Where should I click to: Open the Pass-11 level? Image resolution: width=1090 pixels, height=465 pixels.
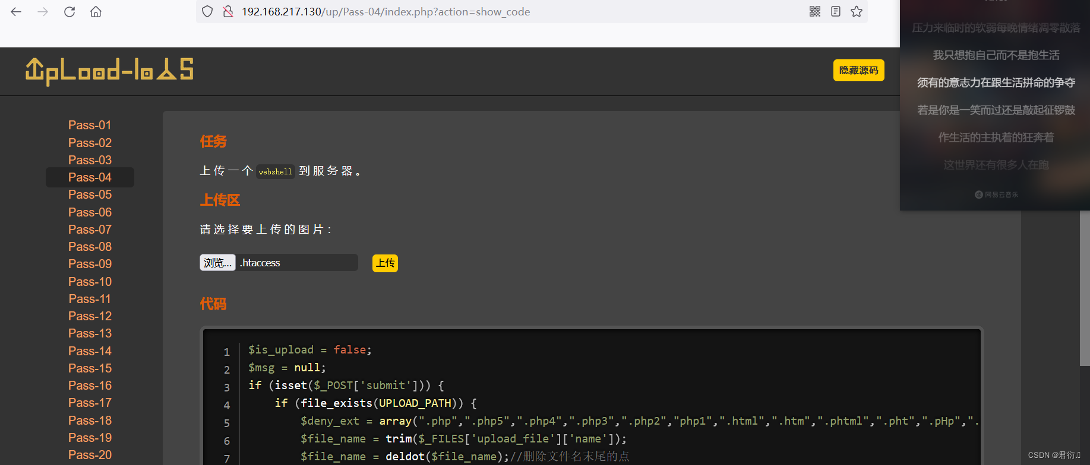pos(90,299)
